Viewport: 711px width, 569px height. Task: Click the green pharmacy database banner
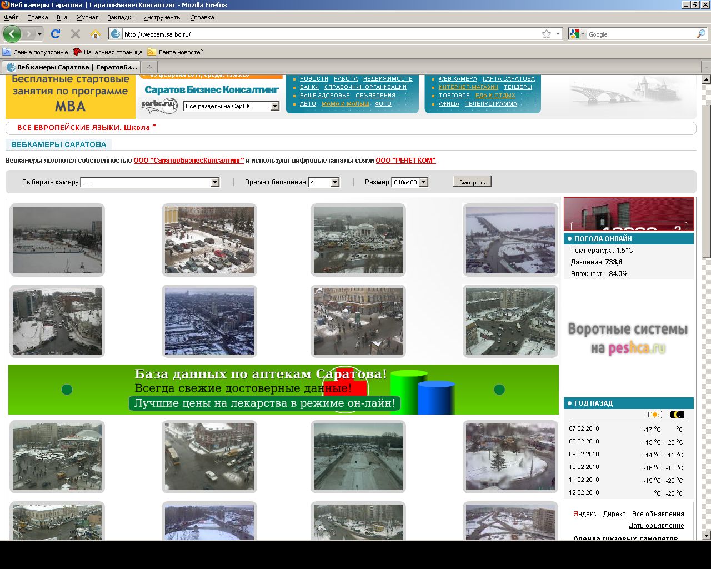(283, 390)
